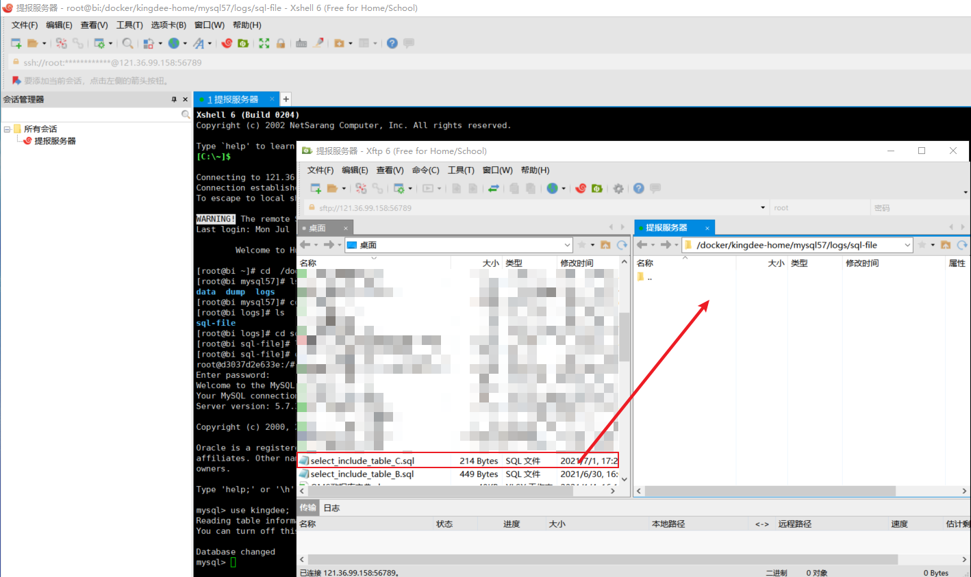Click Xshell full screen green arrows icon
Viewport: 971px width, 577px height.
tap(264, 43)
